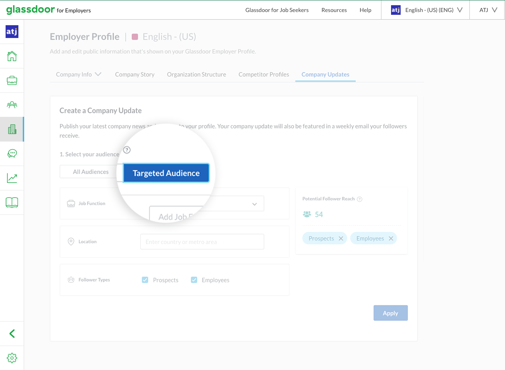Expand the Company Info tab dropdown

coord(79,74)
